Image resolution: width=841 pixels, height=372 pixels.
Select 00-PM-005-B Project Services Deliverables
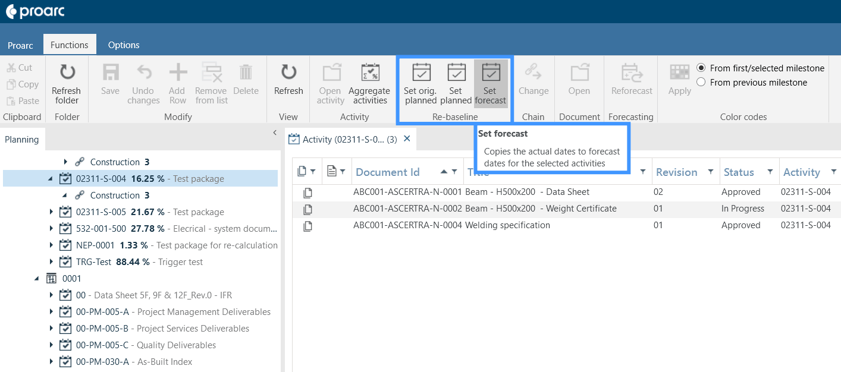[x=162, y=329]
